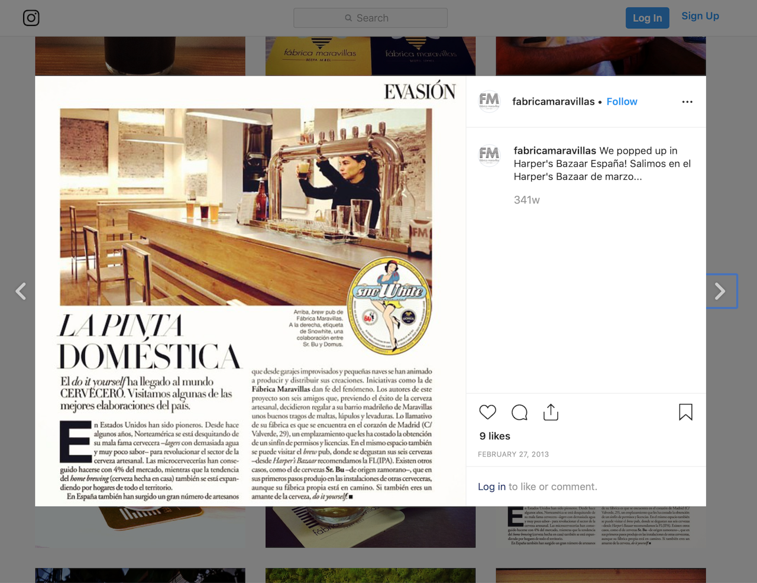The height and width of the screenshot is (583, 757).
Task: Click the Log in to like or comment link
Action: point(491,487)
